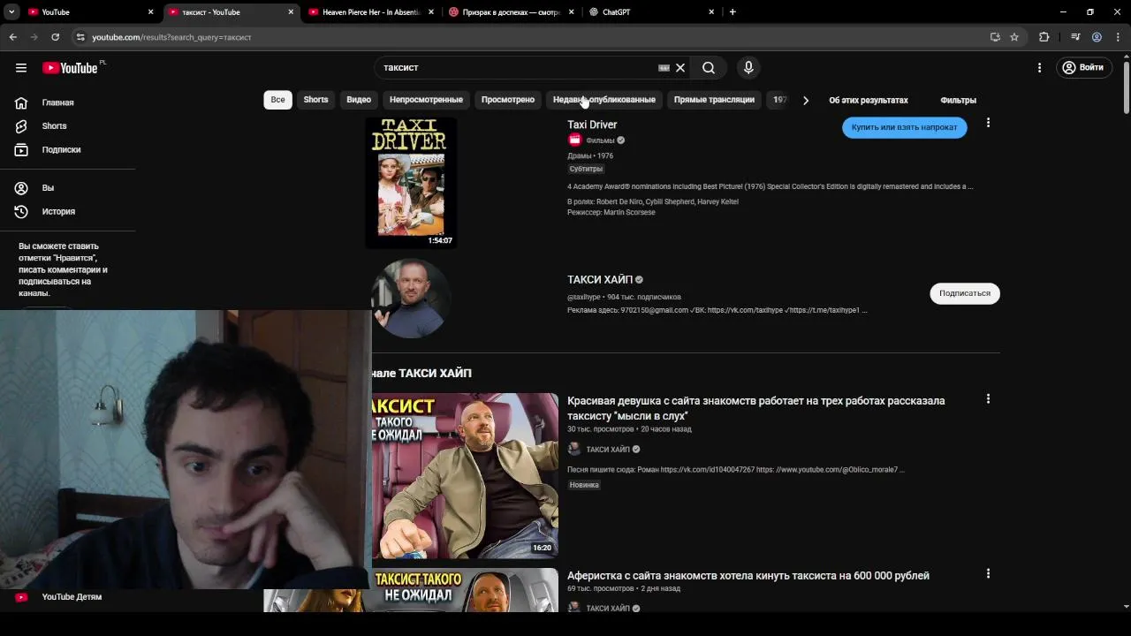Open the Taxi Driver movie title link

coord(592,125)
